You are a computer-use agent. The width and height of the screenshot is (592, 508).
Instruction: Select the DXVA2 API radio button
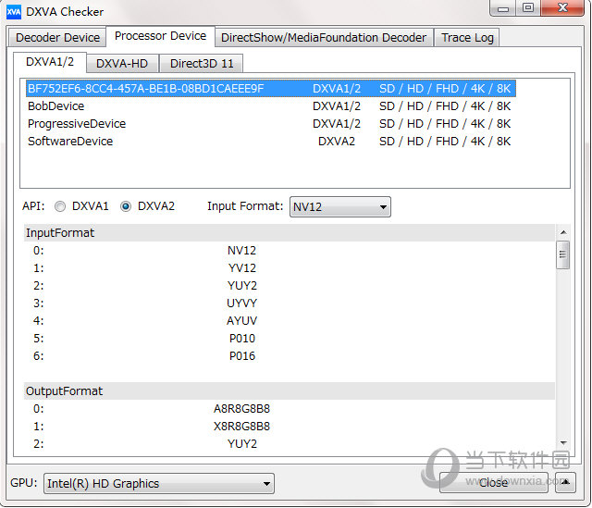(126, 206)
